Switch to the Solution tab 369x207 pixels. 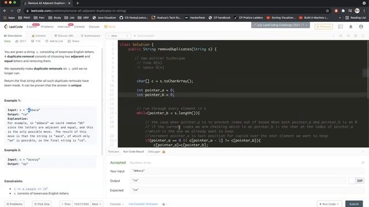[39, 36]
